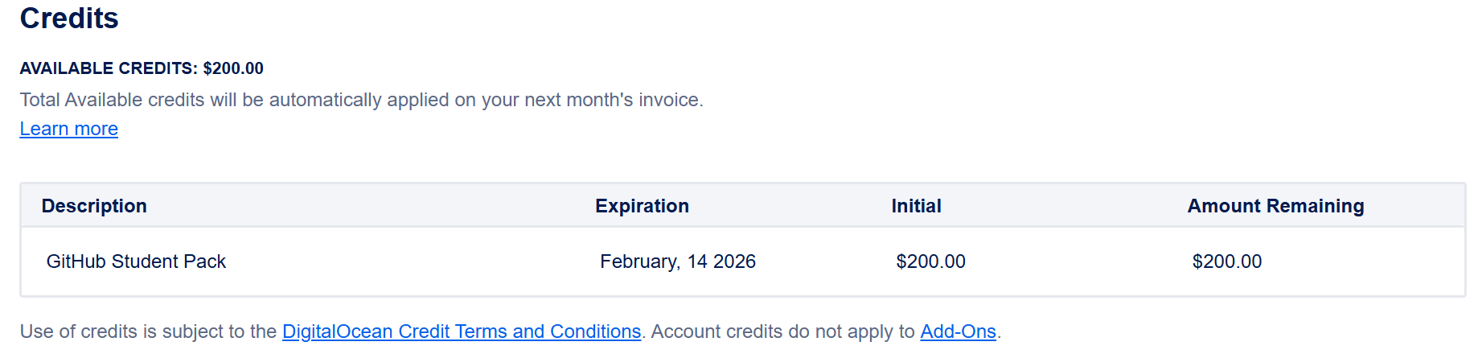The width and height of the screenshot is (1478, 354).
Task: Select the Amount Remaining column header
Action: pyautogui.click(x=1275, y=206)
